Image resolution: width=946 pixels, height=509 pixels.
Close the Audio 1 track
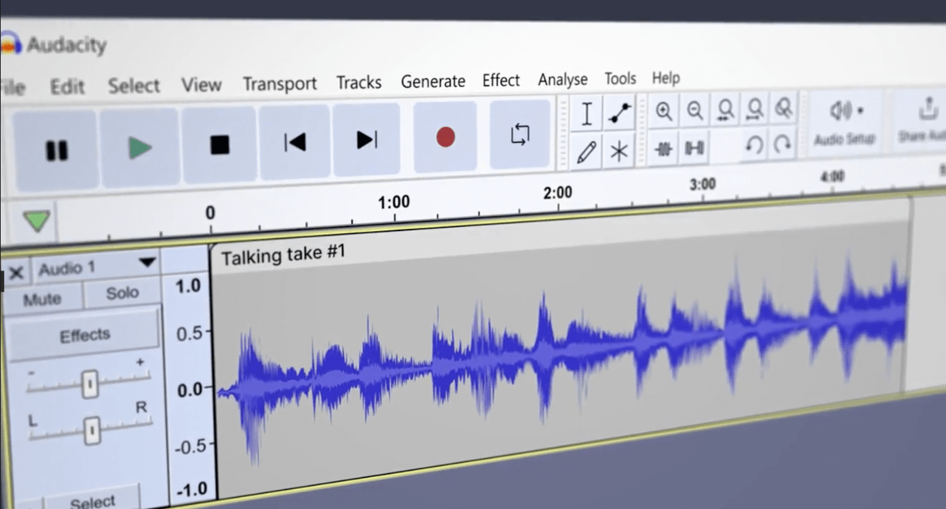pos(16,272)
